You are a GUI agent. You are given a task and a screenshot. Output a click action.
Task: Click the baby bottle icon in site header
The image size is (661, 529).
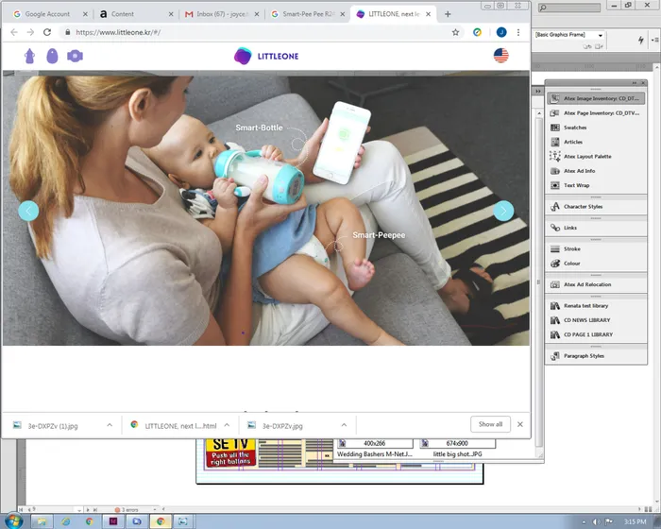coord(30,56)
